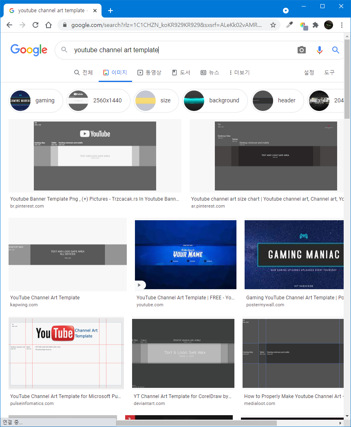Open the 도서 tab
This screenshot has height=427, width=351.
[x=181, y=73]
